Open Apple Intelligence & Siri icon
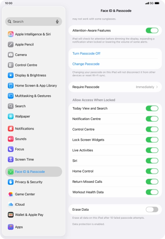165x239 pixels. 10,34
